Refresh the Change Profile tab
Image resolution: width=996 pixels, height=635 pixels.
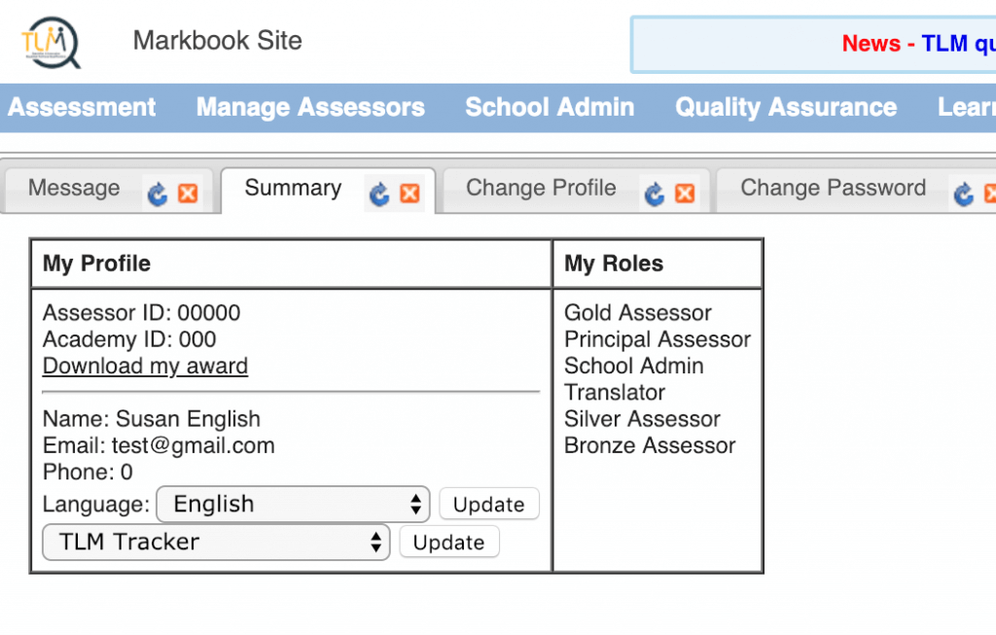pyautogui.click(x=655, y=194)
